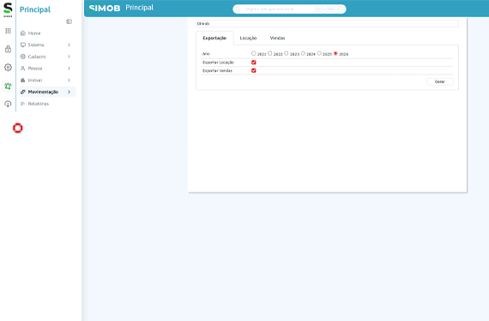Click the Home house icon

pyautogui.click(x=23, y=33)
